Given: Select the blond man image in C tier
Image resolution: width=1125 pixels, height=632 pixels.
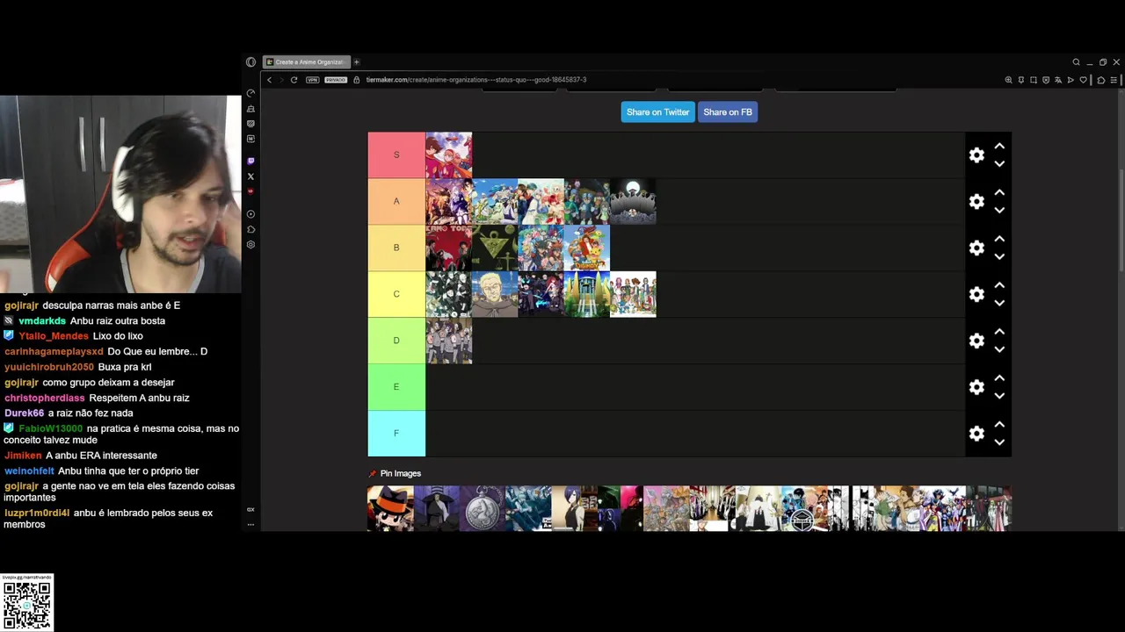Looking at the screenshot, I should pyautogui.click(x=495, y=294).
